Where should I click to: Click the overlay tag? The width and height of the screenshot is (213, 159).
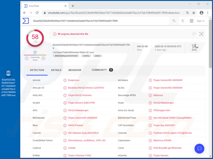click(86, 56)
